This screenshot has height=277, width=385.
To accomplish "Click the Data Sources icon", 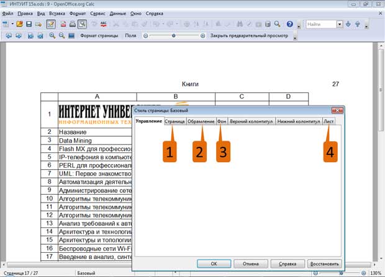I will (268, 24).
